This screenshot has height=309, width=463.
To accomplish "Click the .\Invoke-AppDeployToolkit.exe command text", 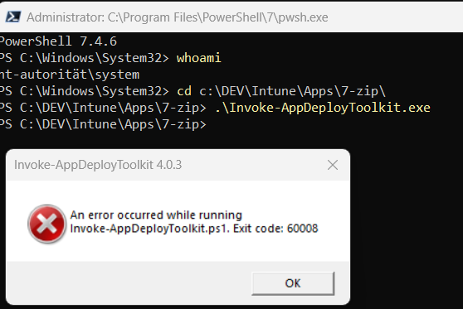I will [322, 108].
